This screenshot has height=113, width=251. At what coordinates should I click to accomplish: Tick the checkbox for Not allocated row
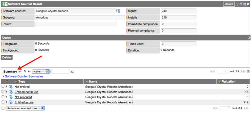[3, 97]
